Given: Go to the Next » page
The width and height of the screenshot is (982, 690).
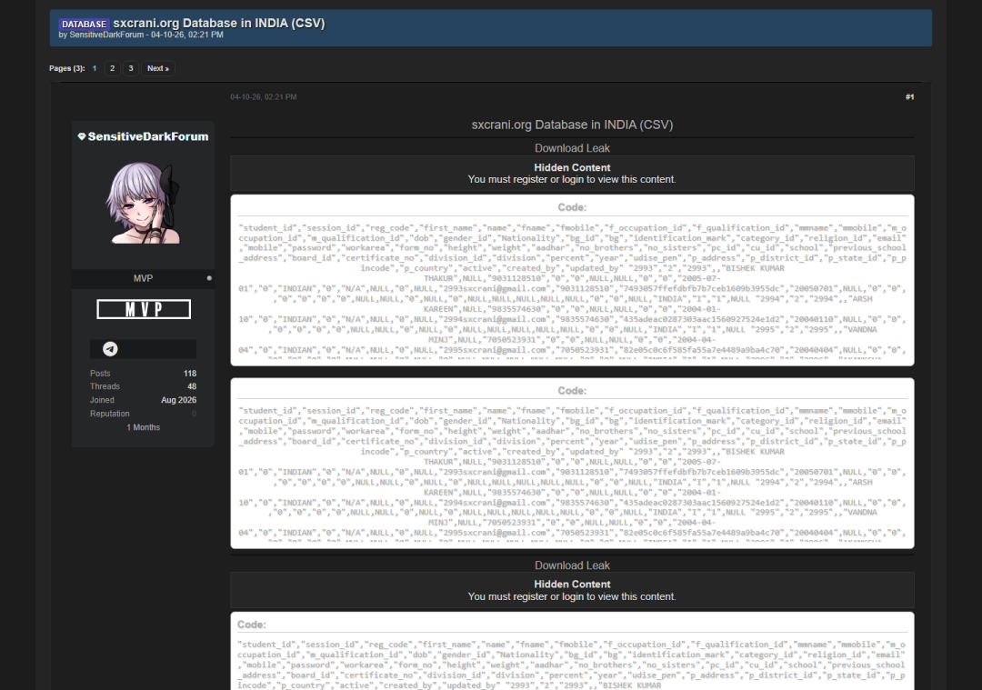Looking at the screenshot, I should click(158, 68).
